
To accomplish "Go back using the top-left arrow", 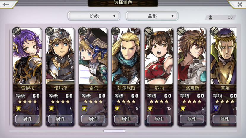I will click(x=6, y=4).
